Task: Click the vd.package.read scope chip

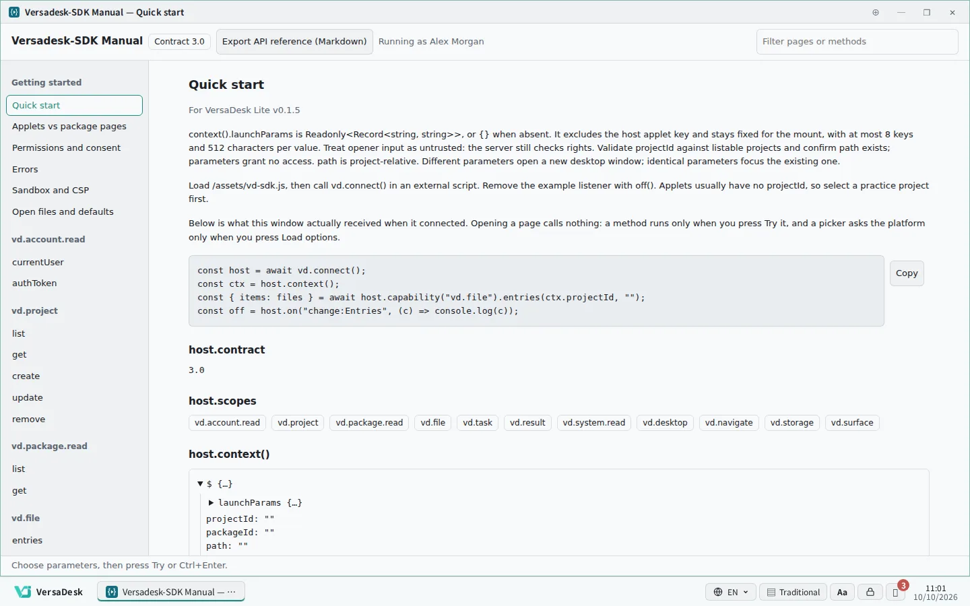Action: tap(369, 423)
